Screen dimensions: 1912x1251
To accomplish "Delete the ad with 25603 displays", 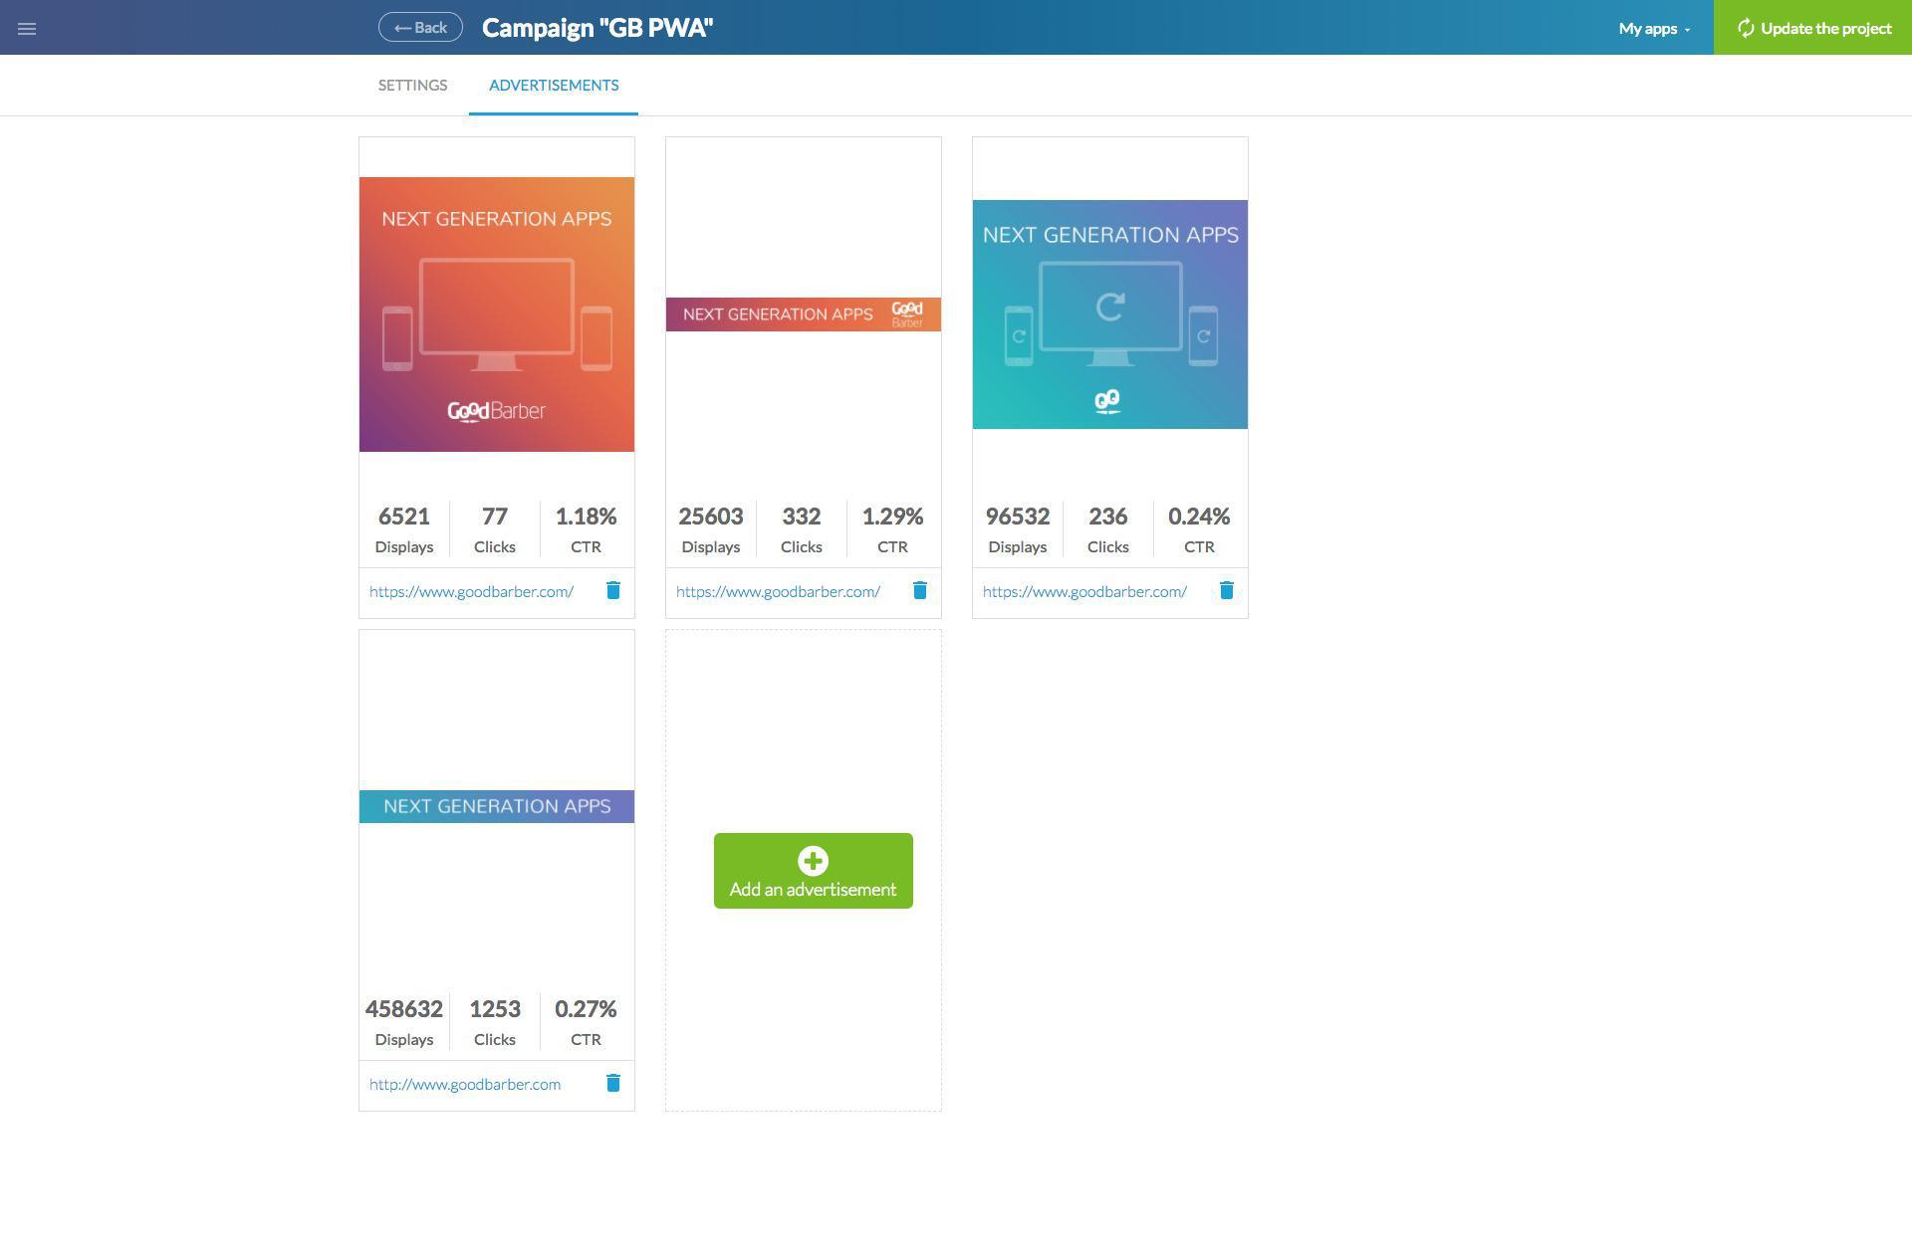I will [x=920, y=591].
